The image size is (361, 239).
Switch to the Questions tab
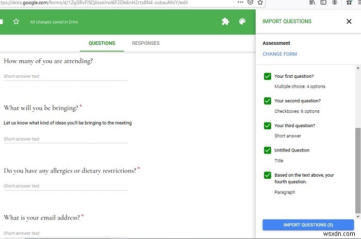[102, 43]
